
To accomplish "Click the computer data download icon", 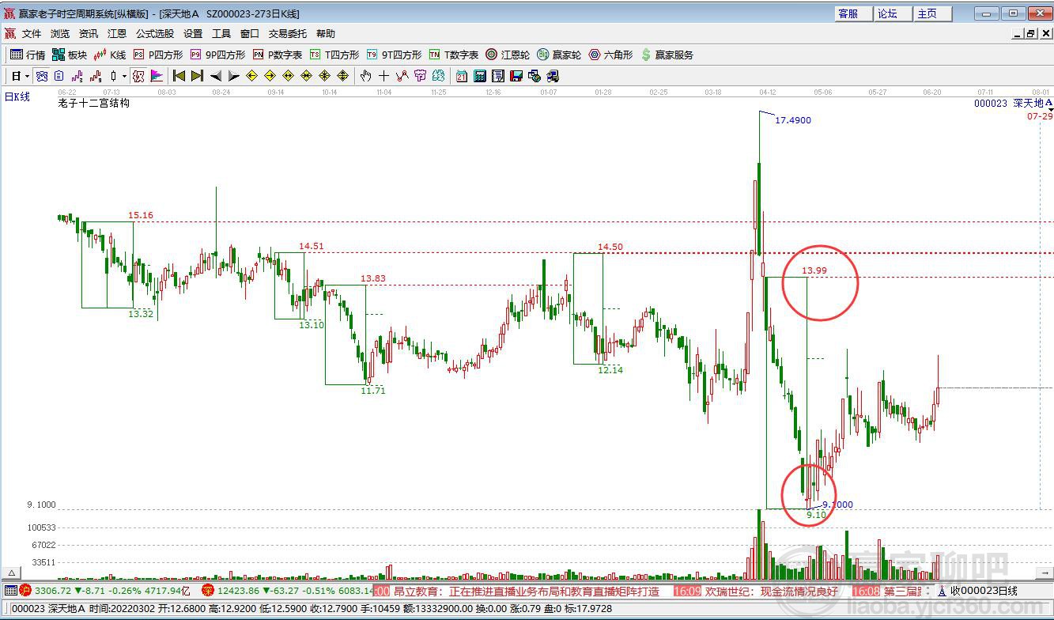I will click(x=553, y=76).
